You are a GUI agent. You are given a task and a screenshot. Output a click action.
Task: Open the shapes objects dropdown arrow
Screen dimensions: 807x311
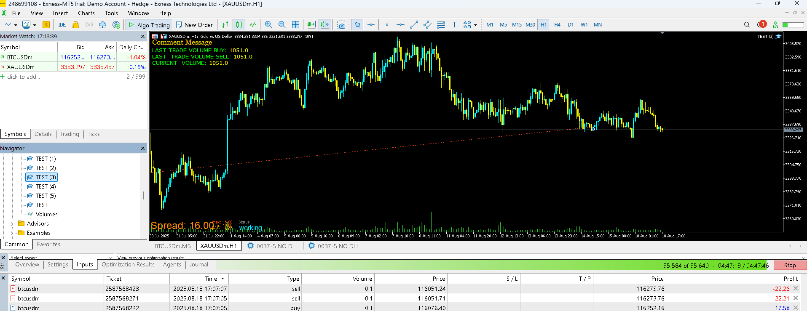tap(475, 25)
